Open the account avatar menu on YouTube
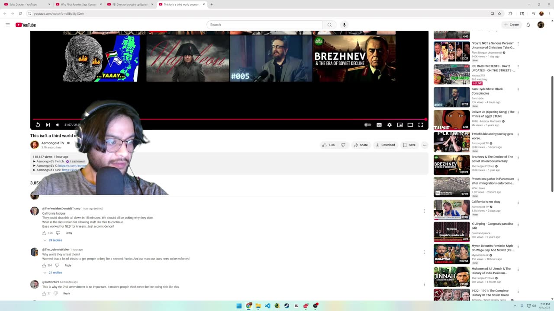554x311 pixels. (x=541, y=25)
